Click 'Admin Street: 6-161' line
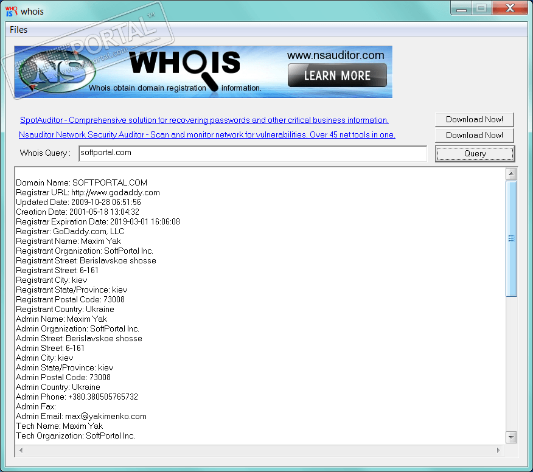 point(50,349)
